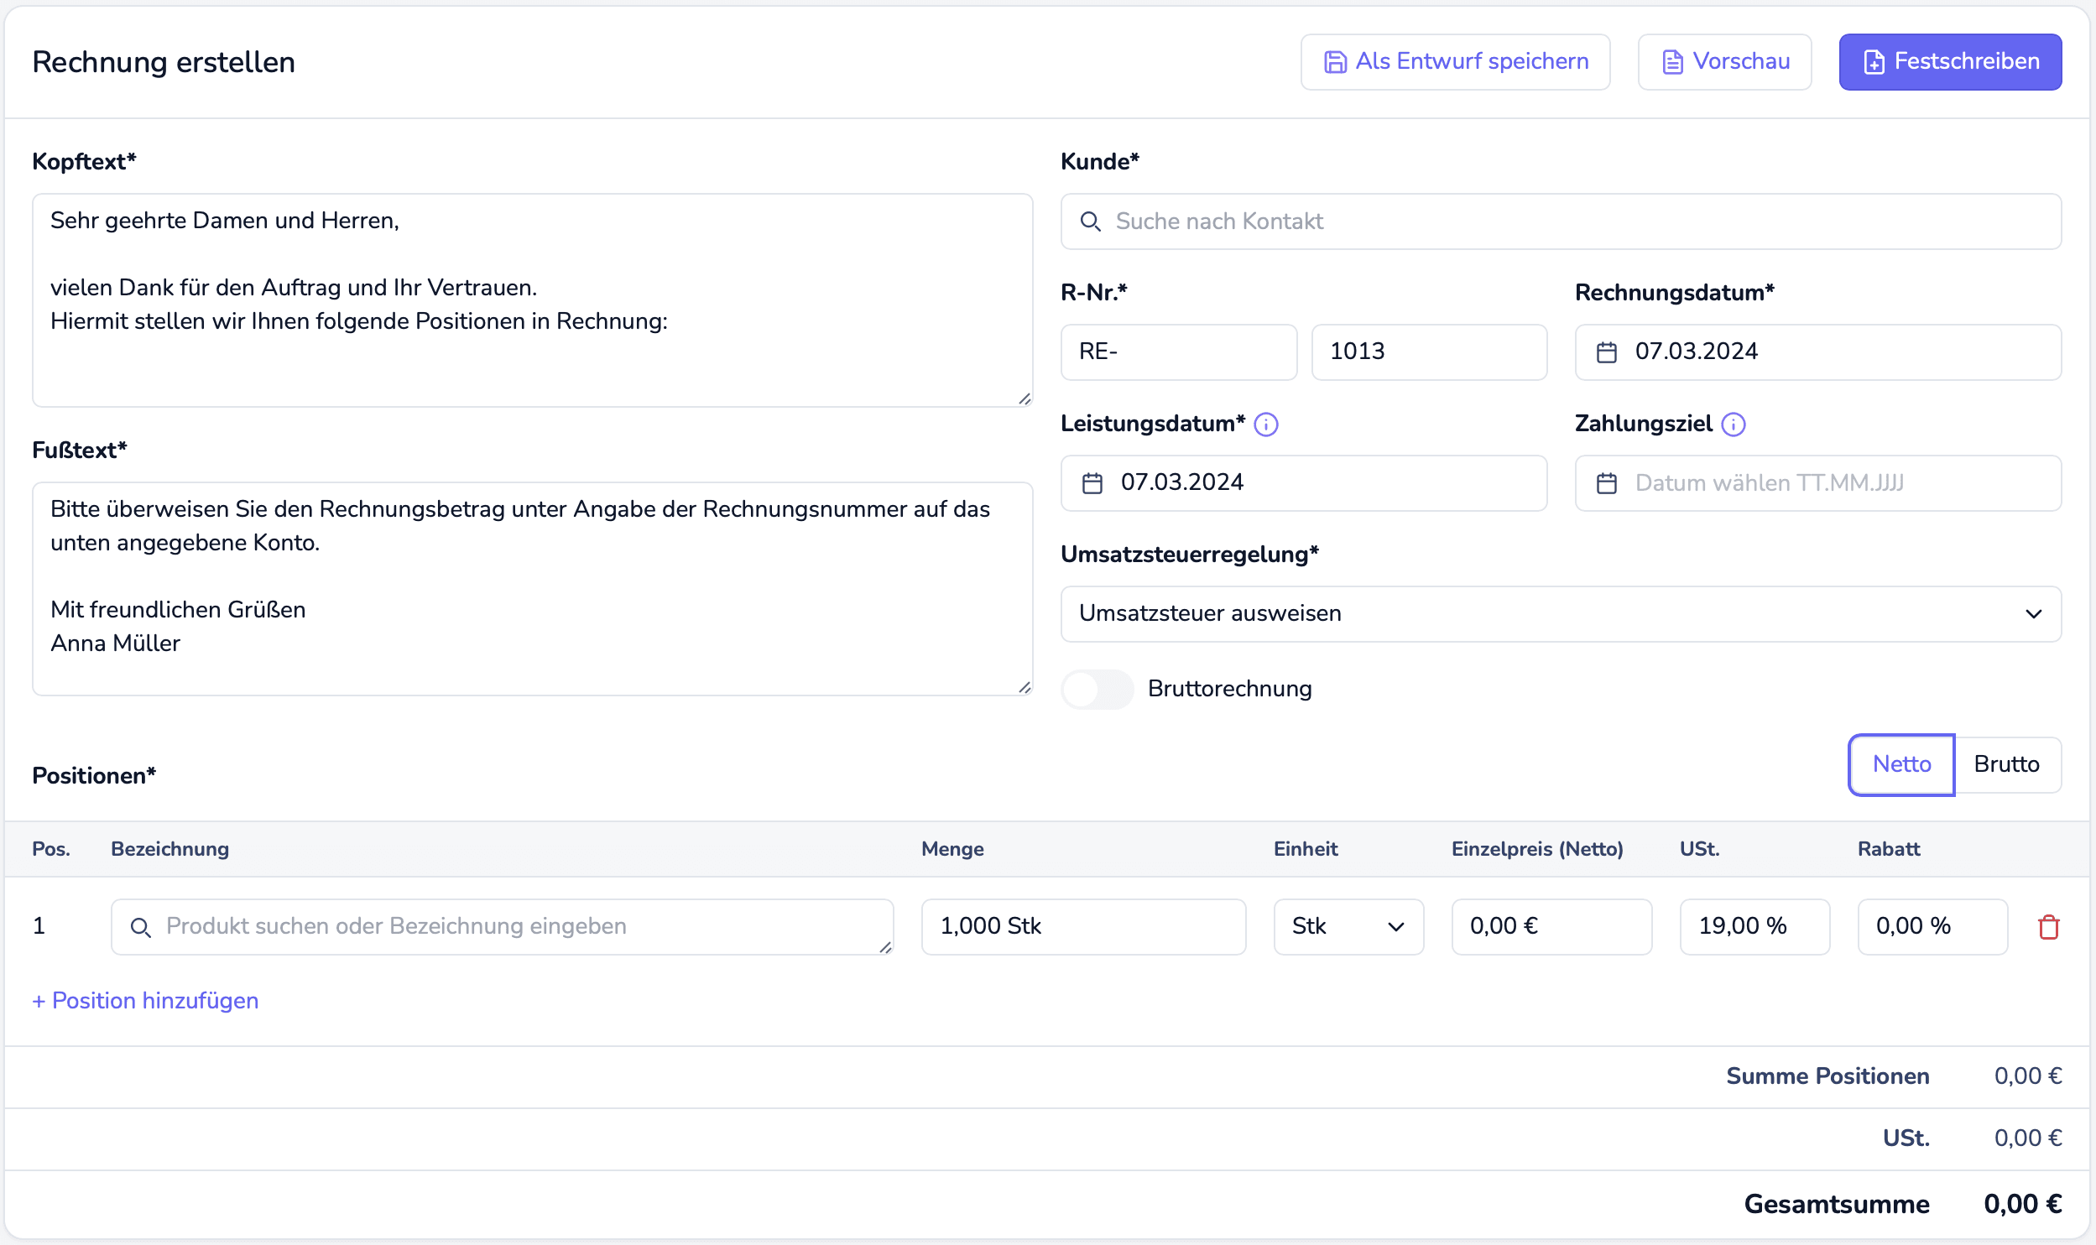Focus the Fußtext text area

[x=532, y=589]
